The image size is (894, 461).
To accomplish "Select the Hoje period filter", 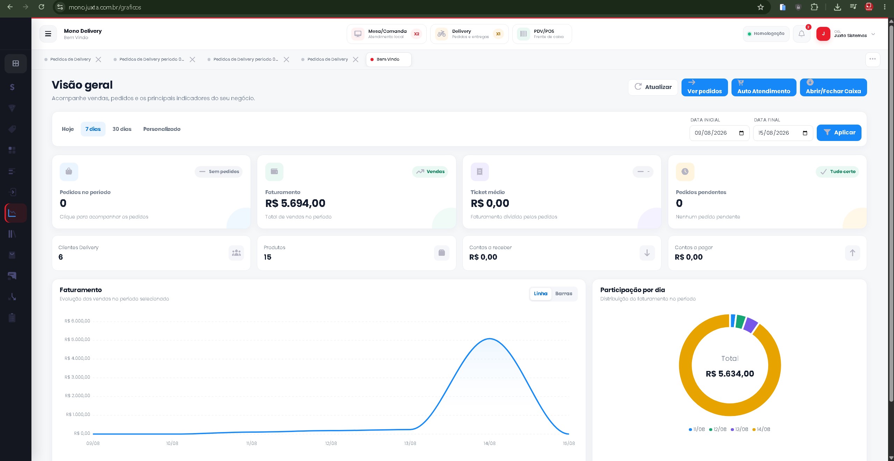I will [68, 129].
